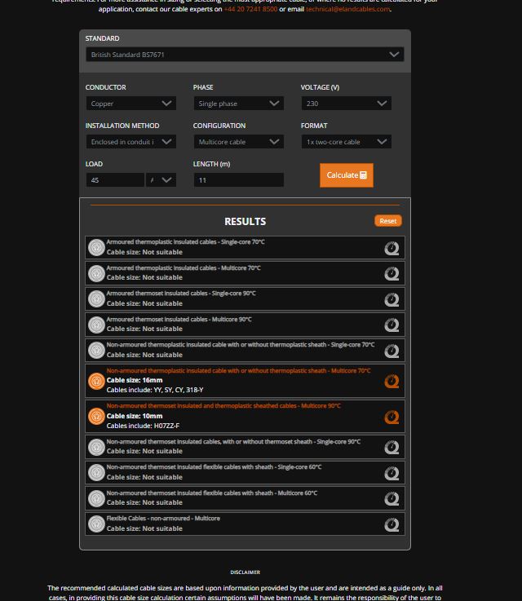Click the technical@elandcables.com email link
522x601 pixels.
(x=347, y=9)
